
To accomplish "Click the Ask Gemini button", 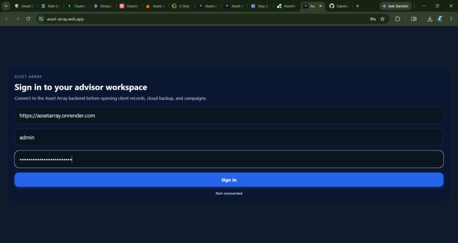I will (x=396, y=6).
